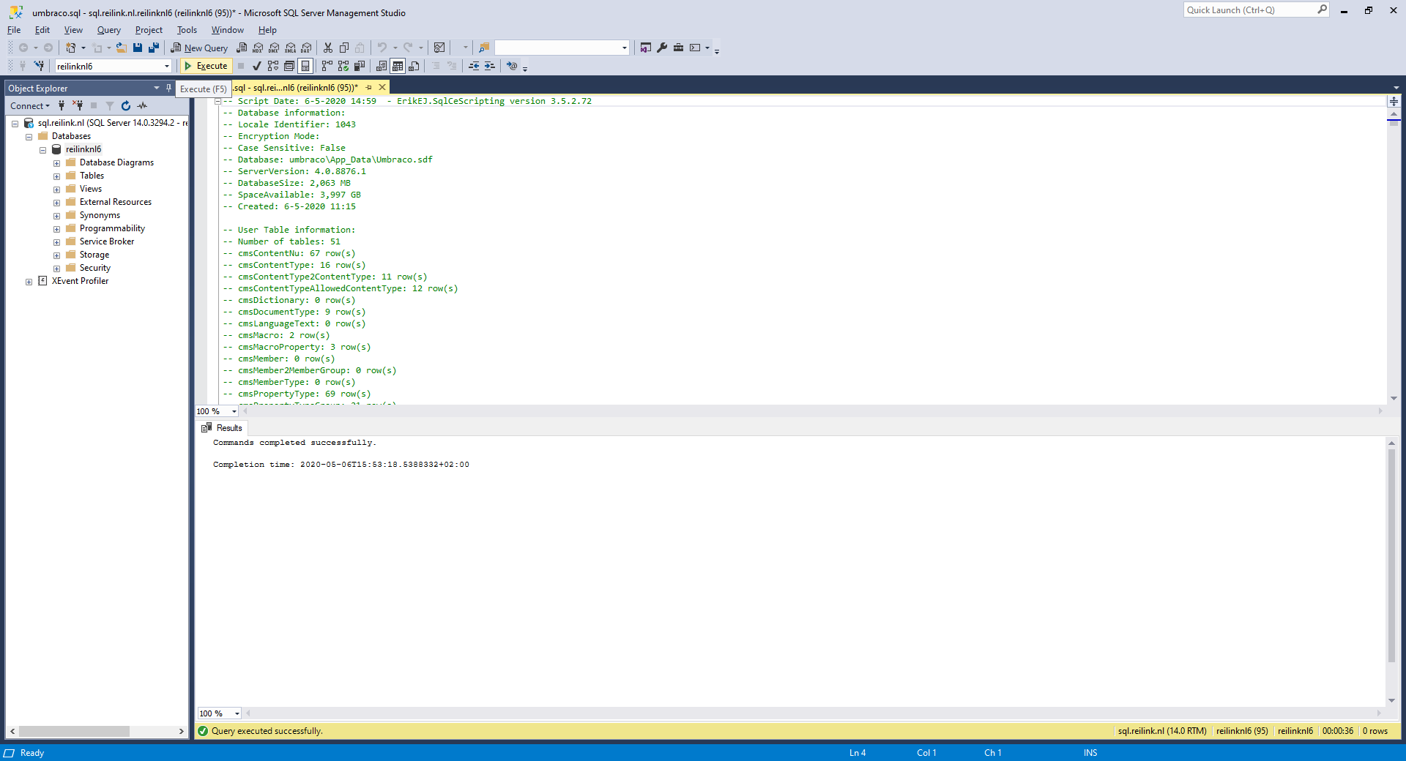Click the Save All icon
Image resolution: width=1406 pixels, height=761 pixels.
click(154, 48)
